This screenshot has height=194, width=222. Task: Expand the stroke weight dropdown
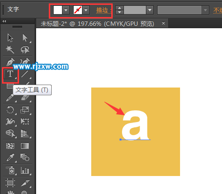(150, 10)
